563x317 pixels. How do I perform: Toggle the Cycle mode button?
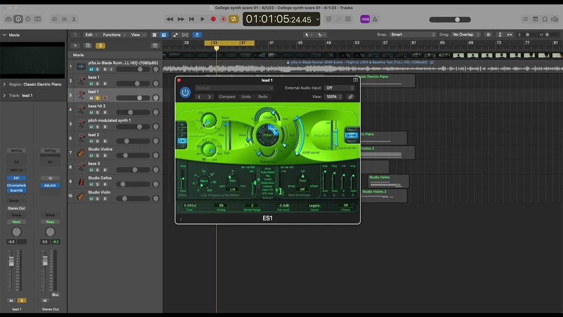[234, 19]
